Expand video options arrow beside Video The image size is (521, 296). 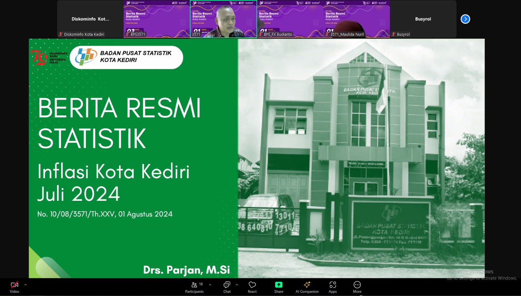(25, 285)
